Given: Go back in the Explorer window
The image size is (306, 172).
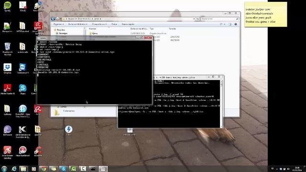Looking at the screenshot, I should coord(53,19).
